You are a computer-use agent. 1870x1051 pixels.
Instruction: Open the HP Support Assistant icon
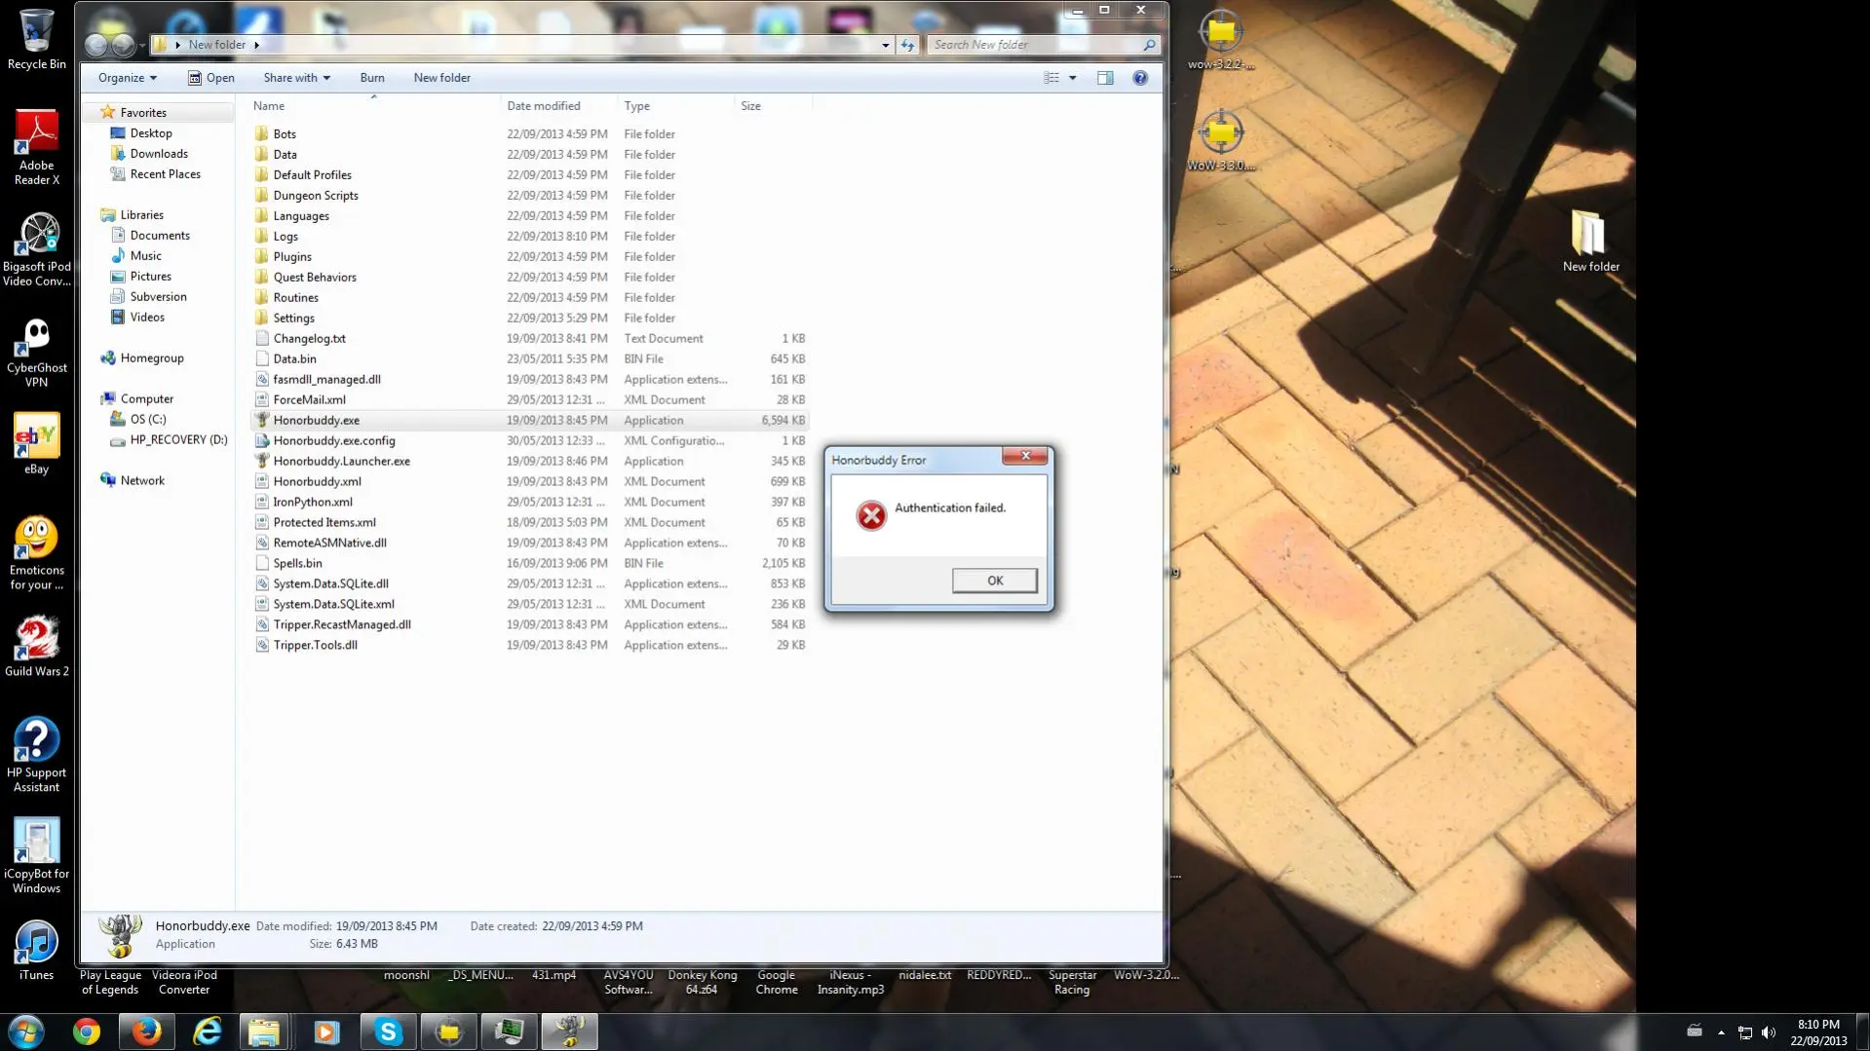click(x=37, y=755)
